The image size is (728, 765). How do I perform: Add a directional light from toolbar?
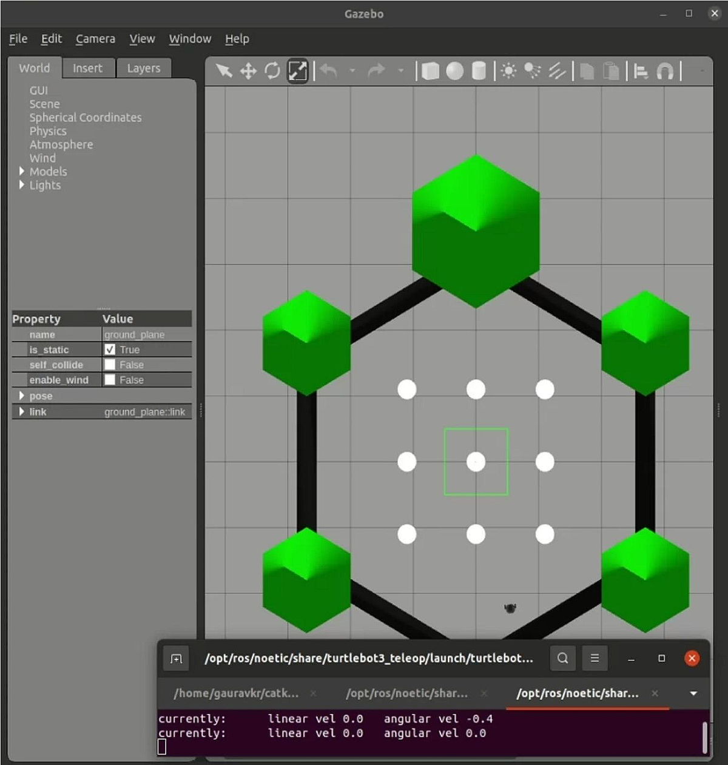557,71
